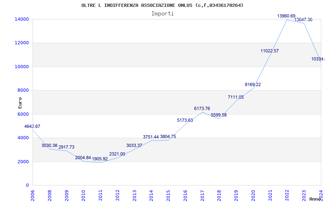Click the y-axis tick 14000
The height and width of the screenshot is (203, 325).
[x=22, y=19]
